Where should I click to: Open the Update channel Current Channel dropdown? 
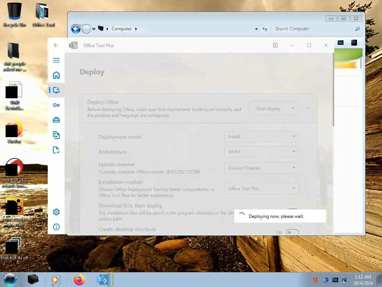[x=262, y=168]
